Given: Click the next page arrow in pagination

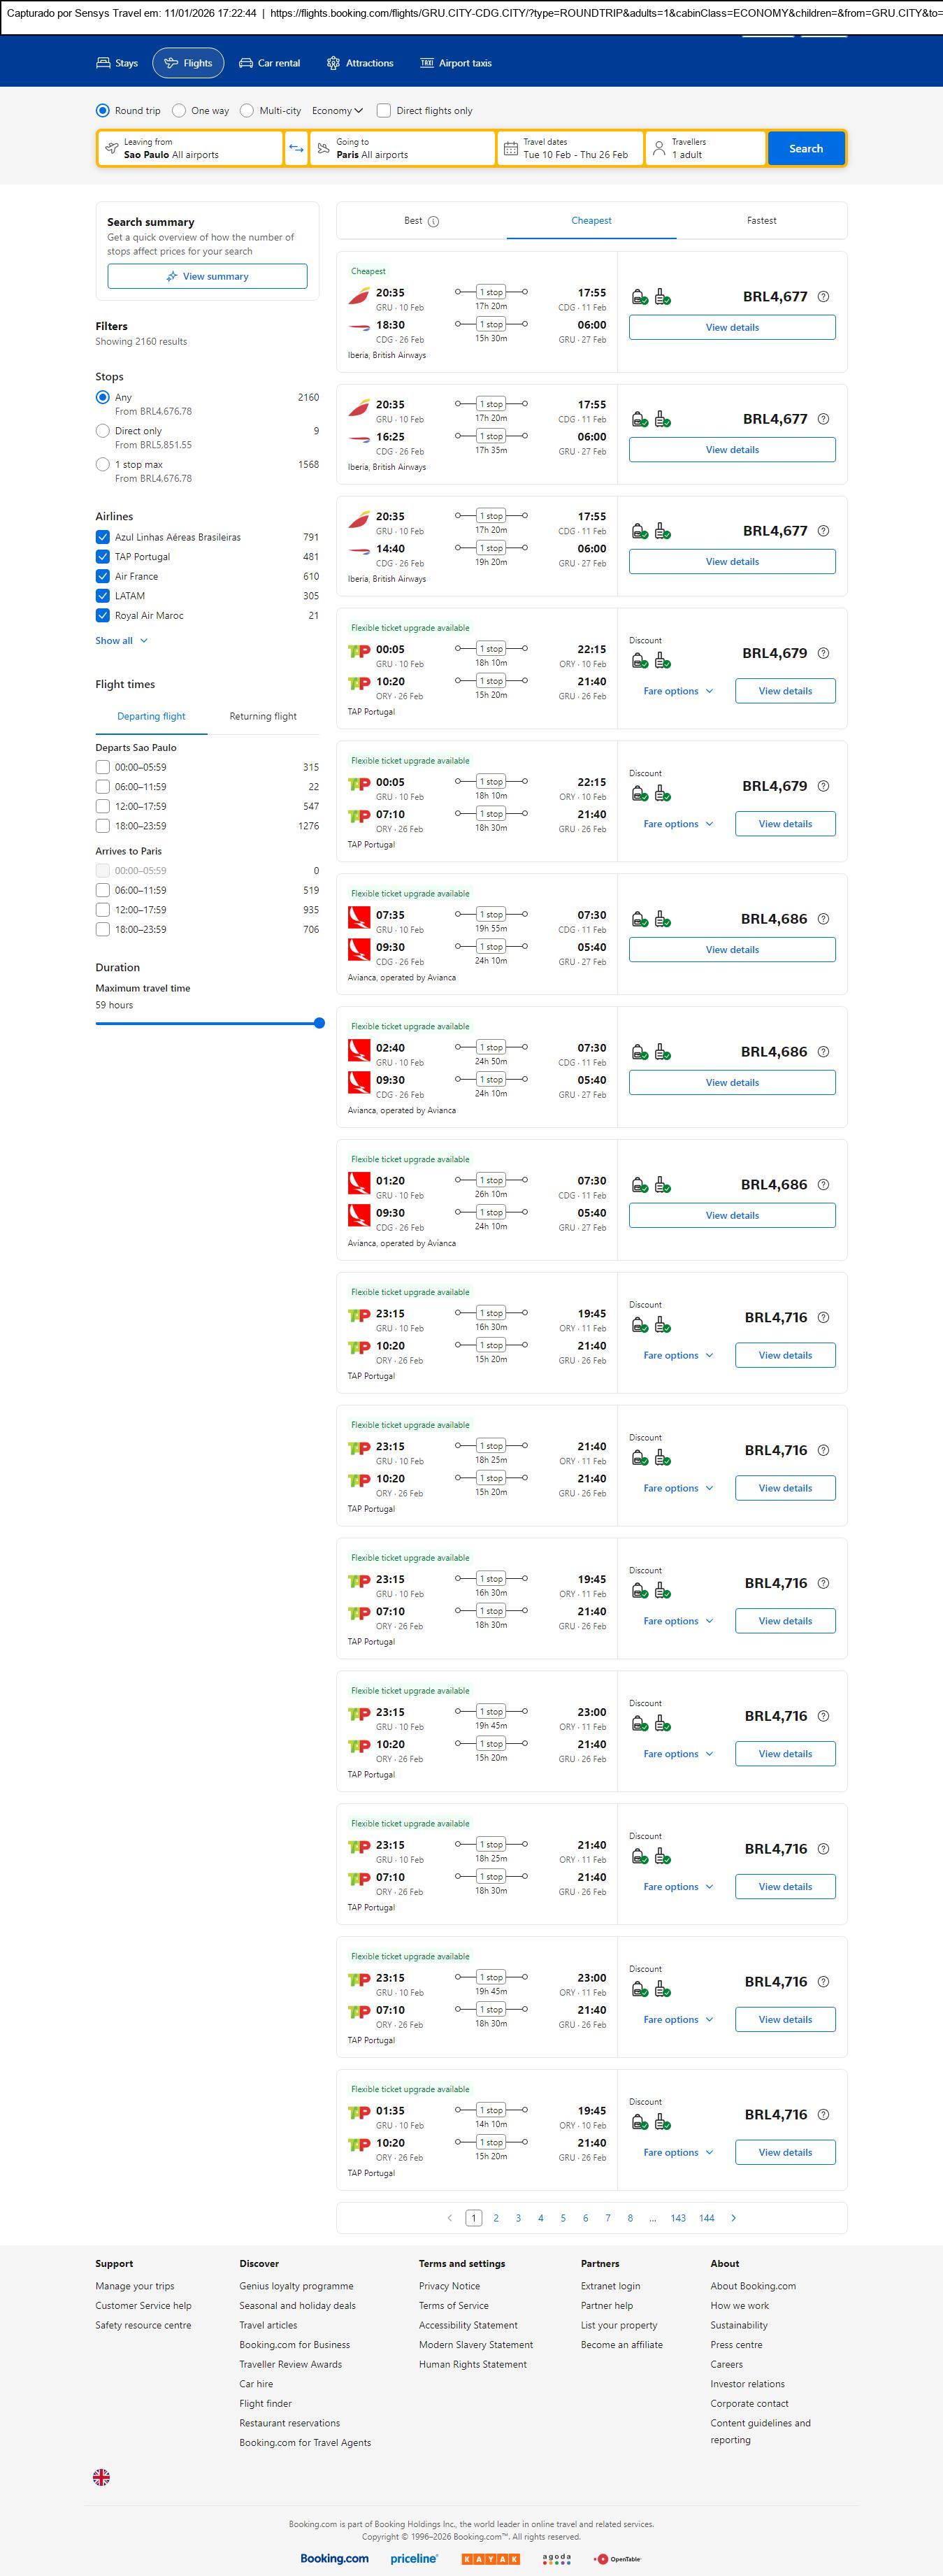Looking at the screenshot, I should point(733,2217).
